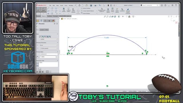Switch to the SOLIDWORKS Add-Ins tab
The width and height of the screenshot is (183, 103).
(x=65, y=16)
